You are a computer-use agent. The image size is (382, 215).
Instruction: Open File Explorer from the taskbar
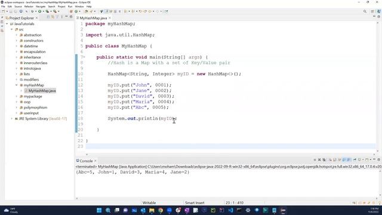click(x=152, y=210)
